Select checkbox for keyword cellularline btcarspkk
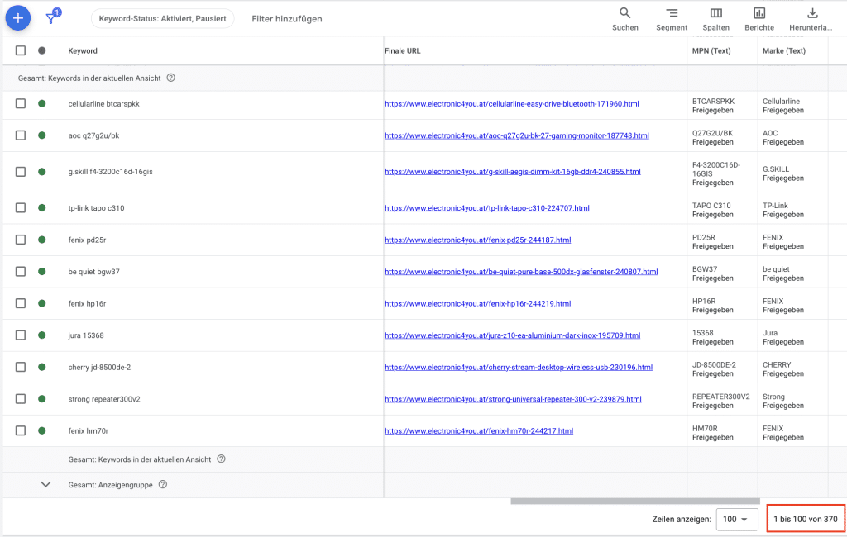 pyautogui.click(x=21, y=103)
